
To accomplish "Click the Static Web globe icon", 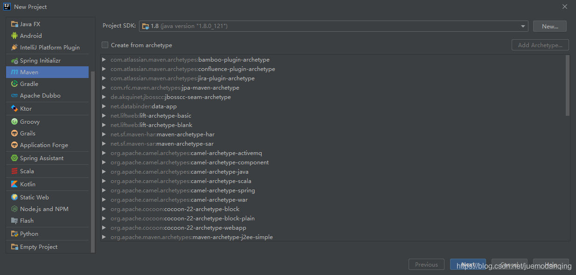I will [14, 197].
